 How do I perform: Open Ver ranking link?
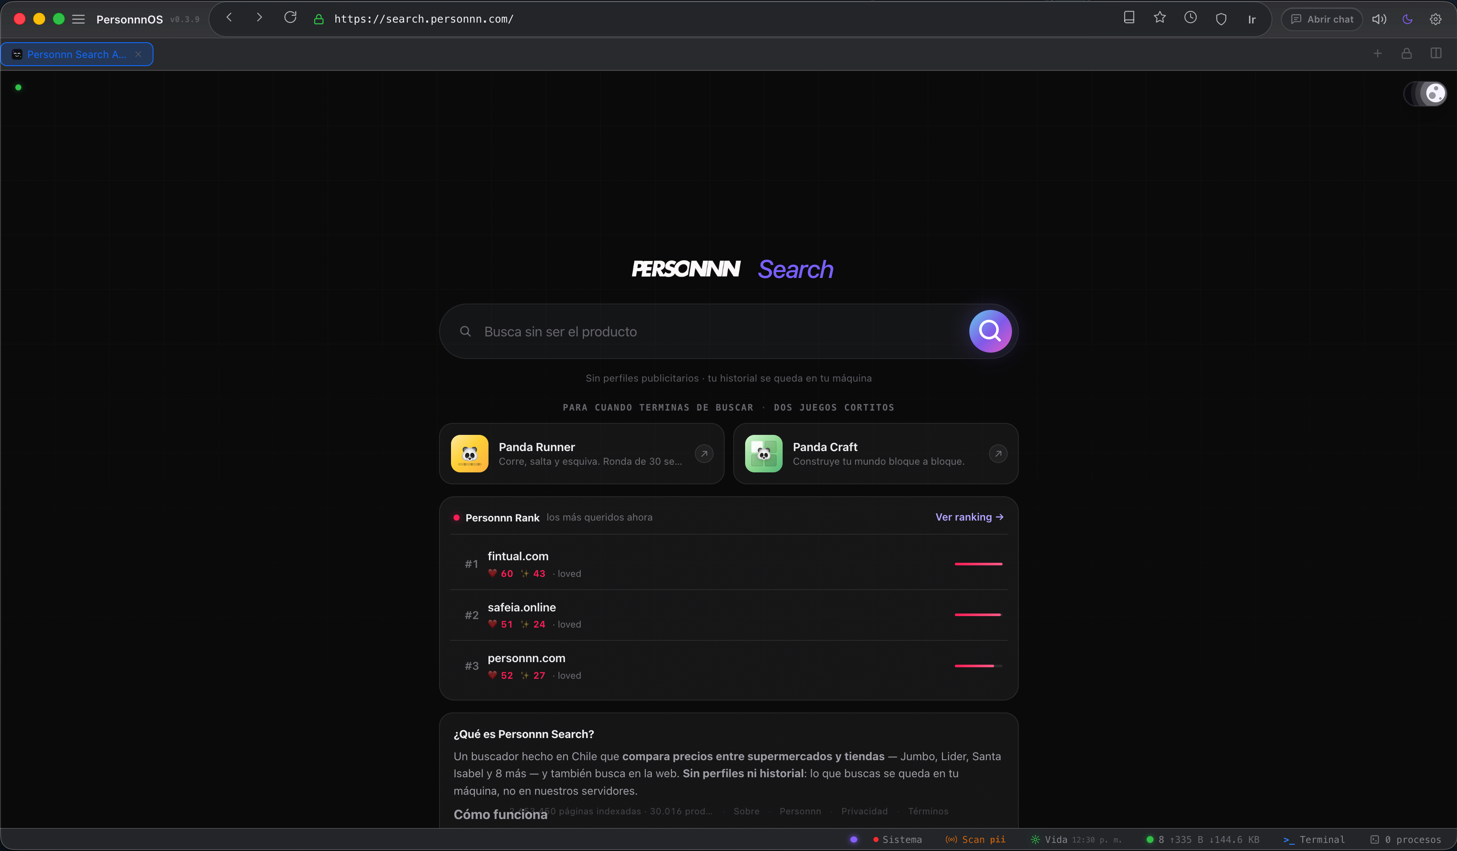969,517
